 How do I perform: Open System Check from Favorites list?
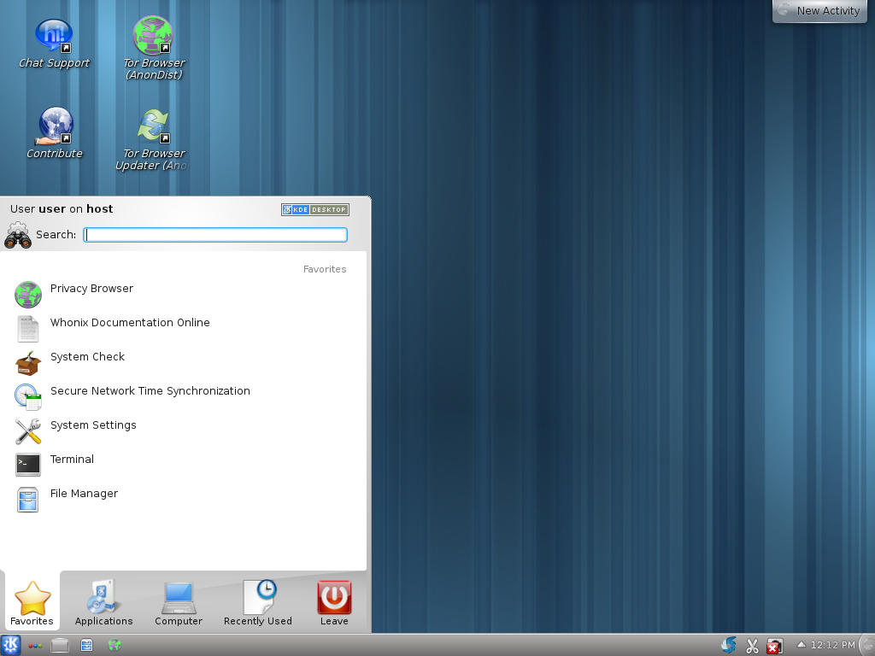click(x=87, y=358)
